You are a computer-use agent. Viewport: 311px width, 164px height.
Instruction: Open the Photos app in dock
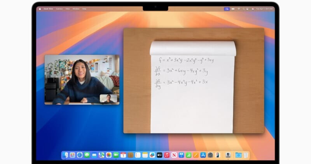point(109,155)
